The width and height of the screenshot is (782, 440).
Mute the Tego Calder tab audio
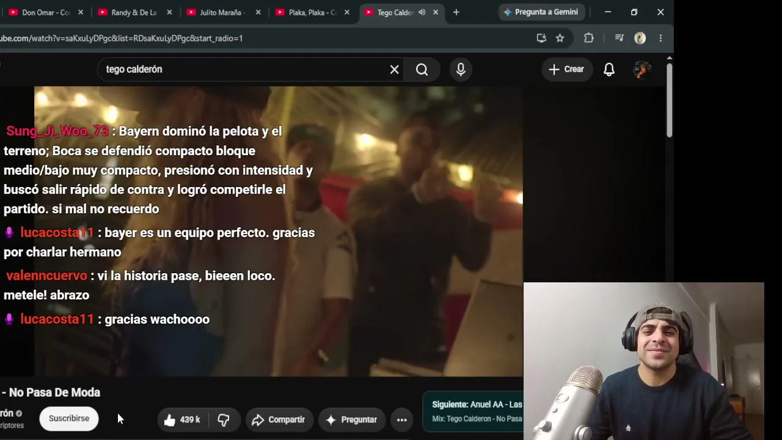(422, 12)
